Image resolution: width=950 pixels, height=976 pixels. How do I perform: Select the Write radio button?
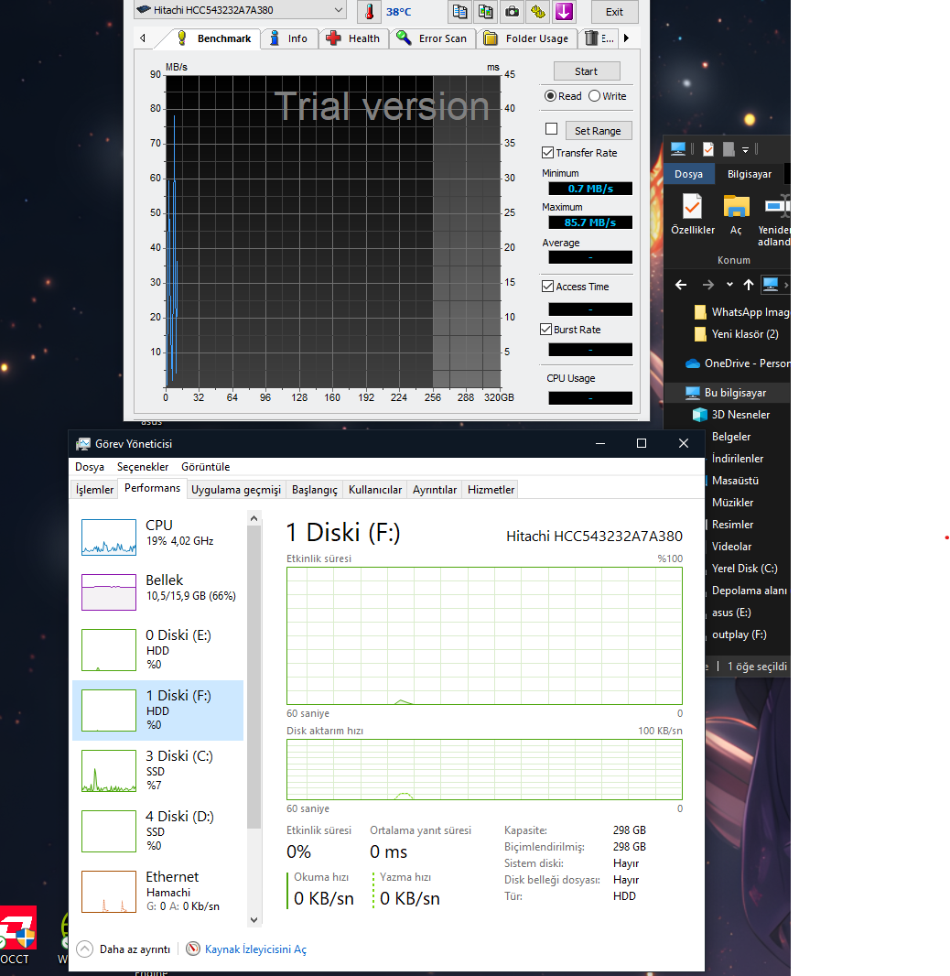tap(594, 96)
